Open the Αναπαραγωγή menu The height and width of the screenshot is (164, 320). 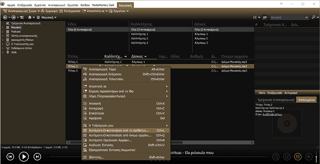[x=56, y=5]
